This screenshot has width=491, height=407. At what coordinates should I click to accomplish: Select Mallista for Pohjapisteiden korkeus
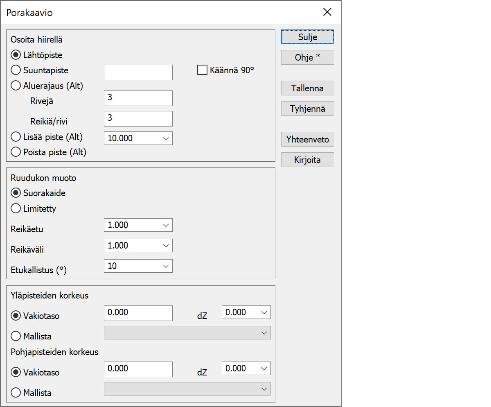coord(16,393)
